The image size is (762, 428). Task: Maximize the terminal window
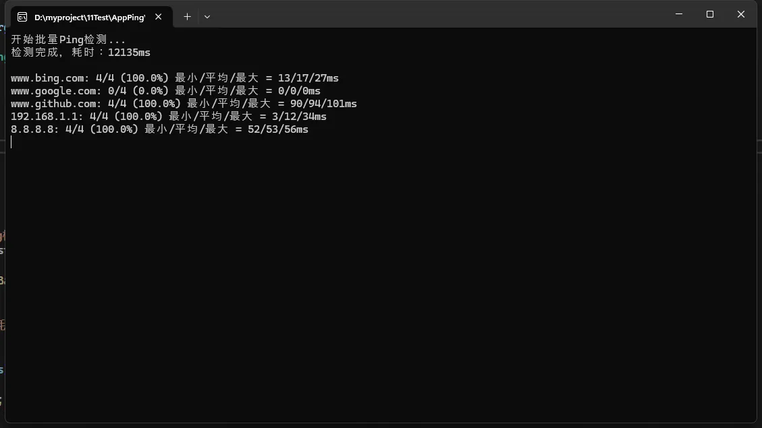(x=710, y=14)
